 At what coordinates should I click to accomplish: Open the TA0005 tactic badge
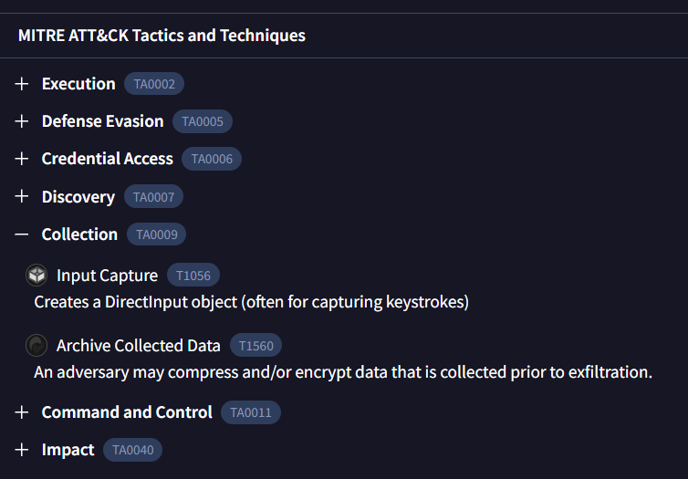tap(203, 121)
